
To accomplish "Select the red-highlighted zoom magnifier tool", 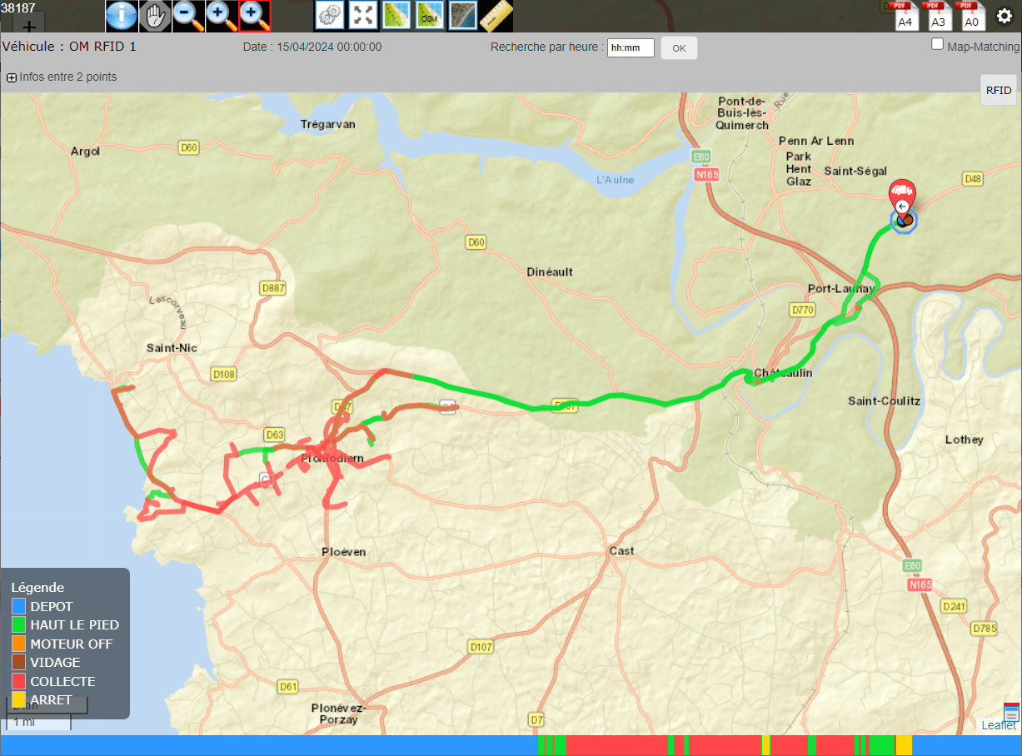I will 255,16.
